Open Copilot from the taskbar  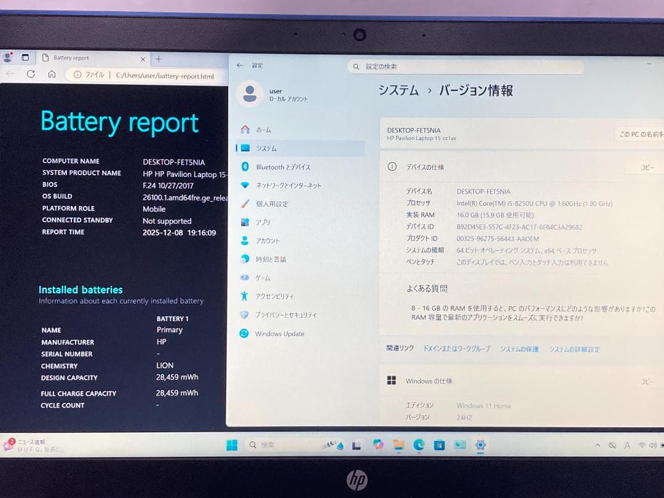[379, 444]
